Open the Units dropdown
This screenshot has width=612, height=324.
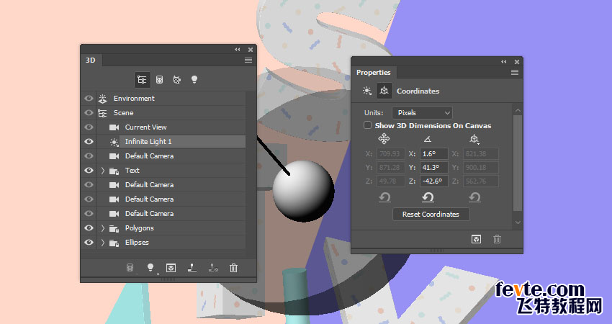click(422, 112)
